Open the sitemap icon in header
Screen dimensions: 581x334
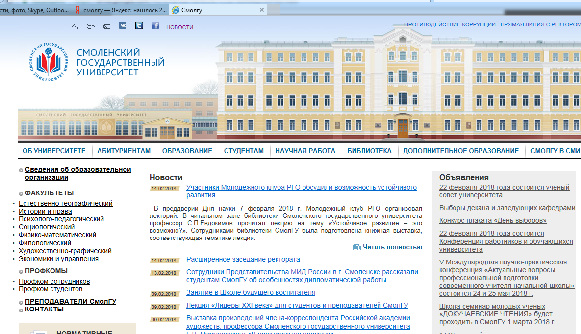click(x=91, y=26)
